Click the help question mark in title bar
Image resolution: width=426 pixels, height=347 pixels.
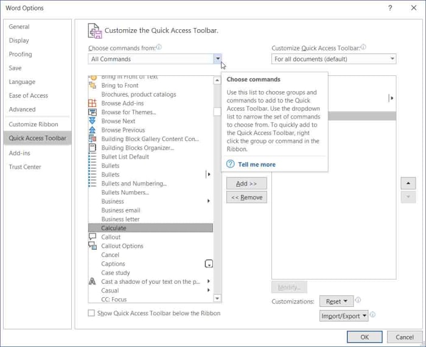[x=389, y=8]
